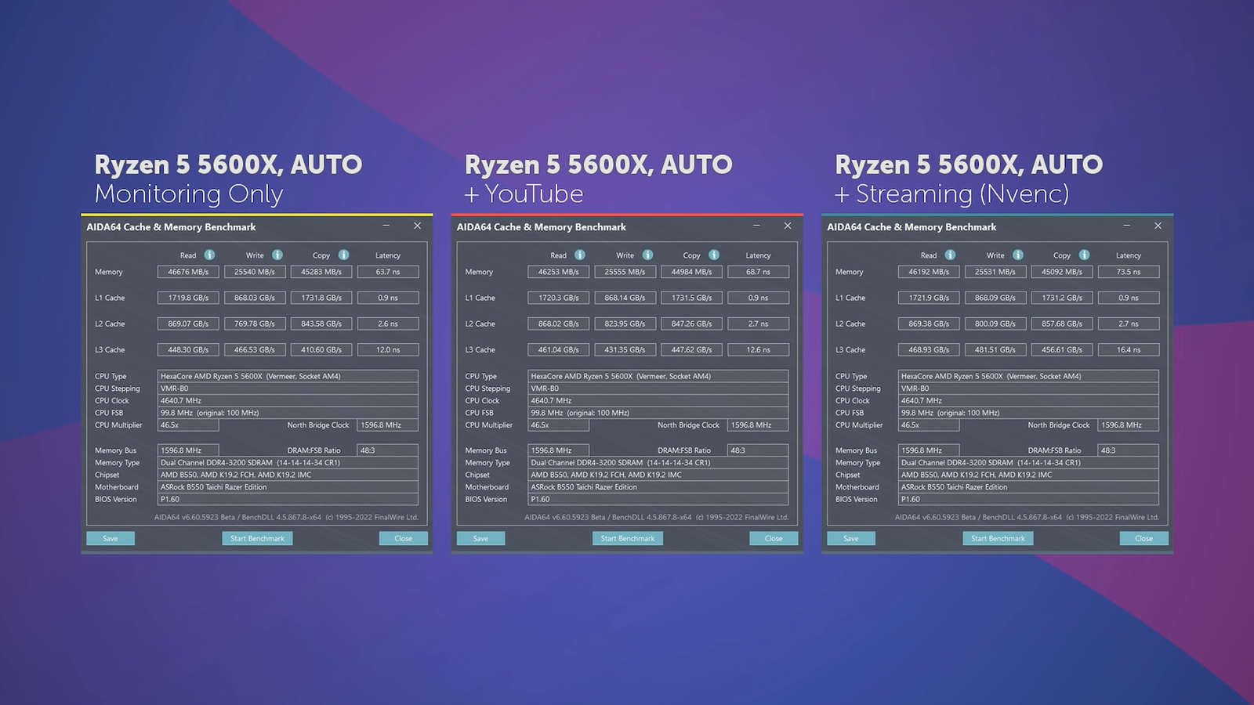
Task: Minimize the YouTube AIDA64 benchmark window
Action: click(x=756, y=226)
